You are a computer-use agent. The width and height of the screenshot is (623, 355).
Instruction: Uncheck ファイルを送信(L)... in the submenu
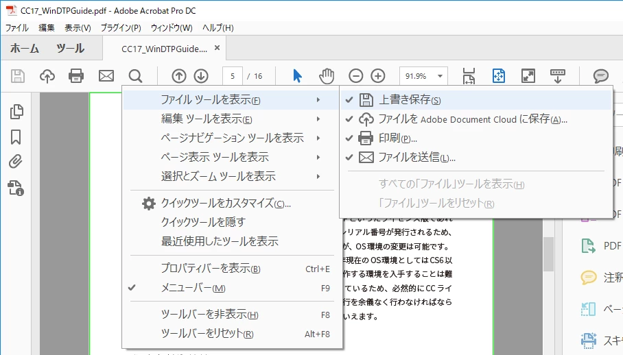point(475,157)
